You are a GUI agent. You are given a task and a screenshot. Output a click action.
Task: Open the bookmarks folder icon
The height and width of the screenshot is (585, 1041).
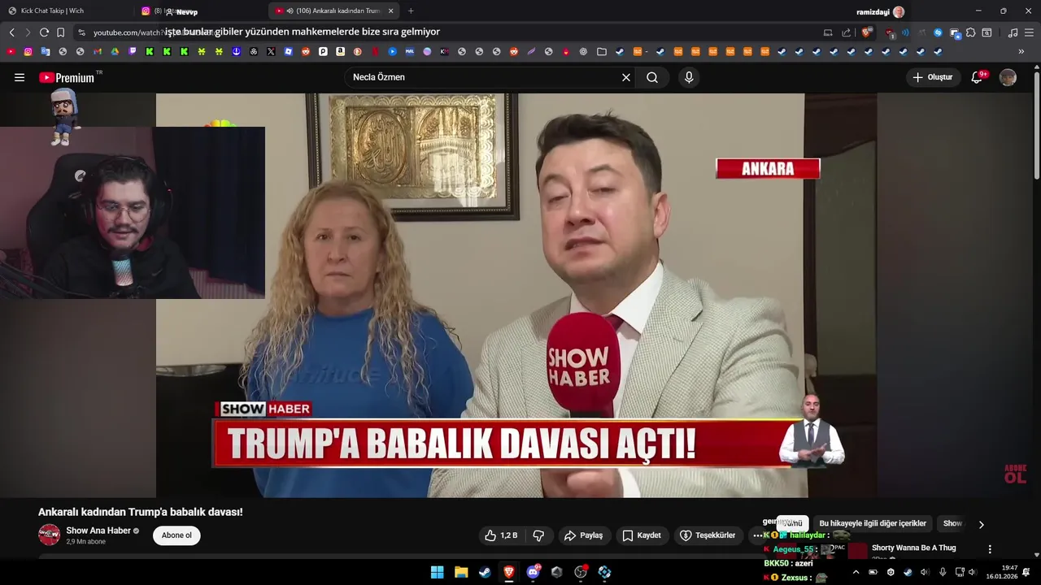pos(602,52)
